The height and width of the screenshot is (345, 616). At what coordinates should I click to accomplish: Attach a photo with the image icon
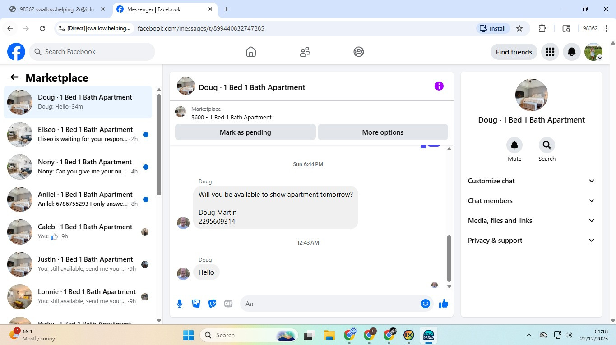(196, 304)
